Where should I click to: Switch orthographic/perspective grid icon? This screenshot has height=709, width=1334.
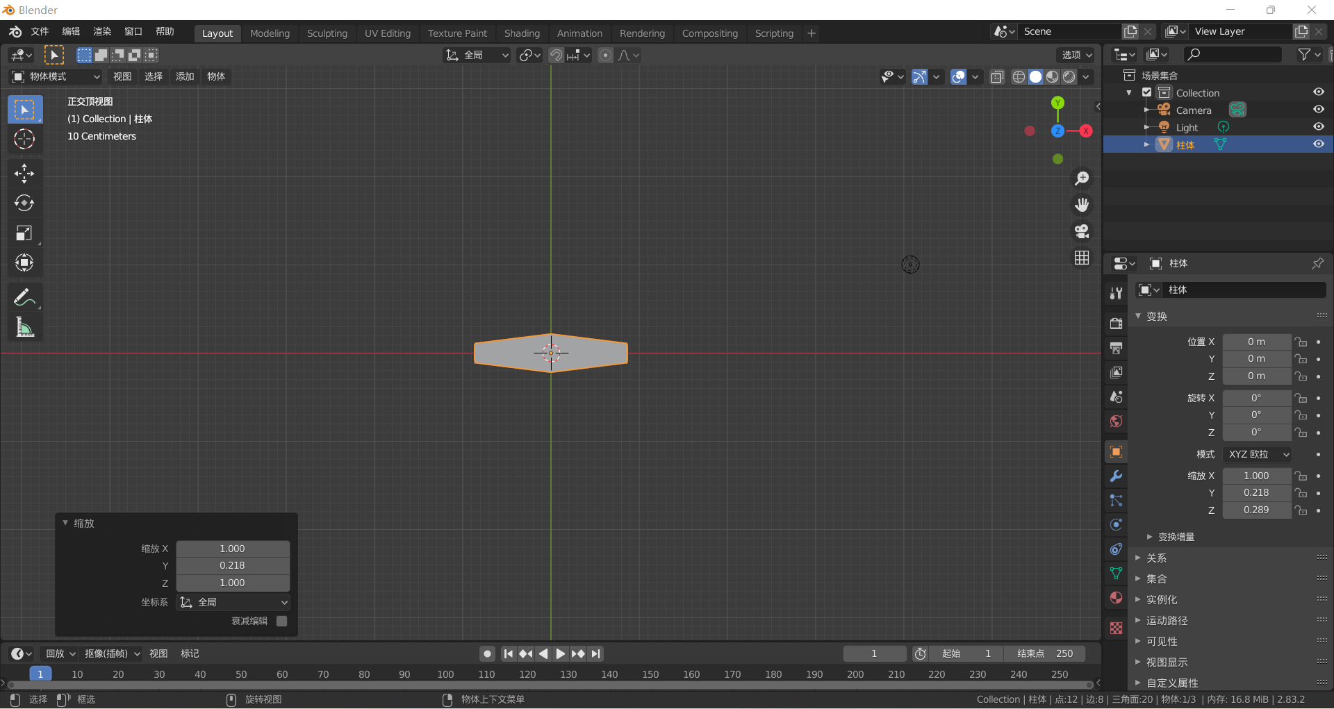click(1082, 258)
